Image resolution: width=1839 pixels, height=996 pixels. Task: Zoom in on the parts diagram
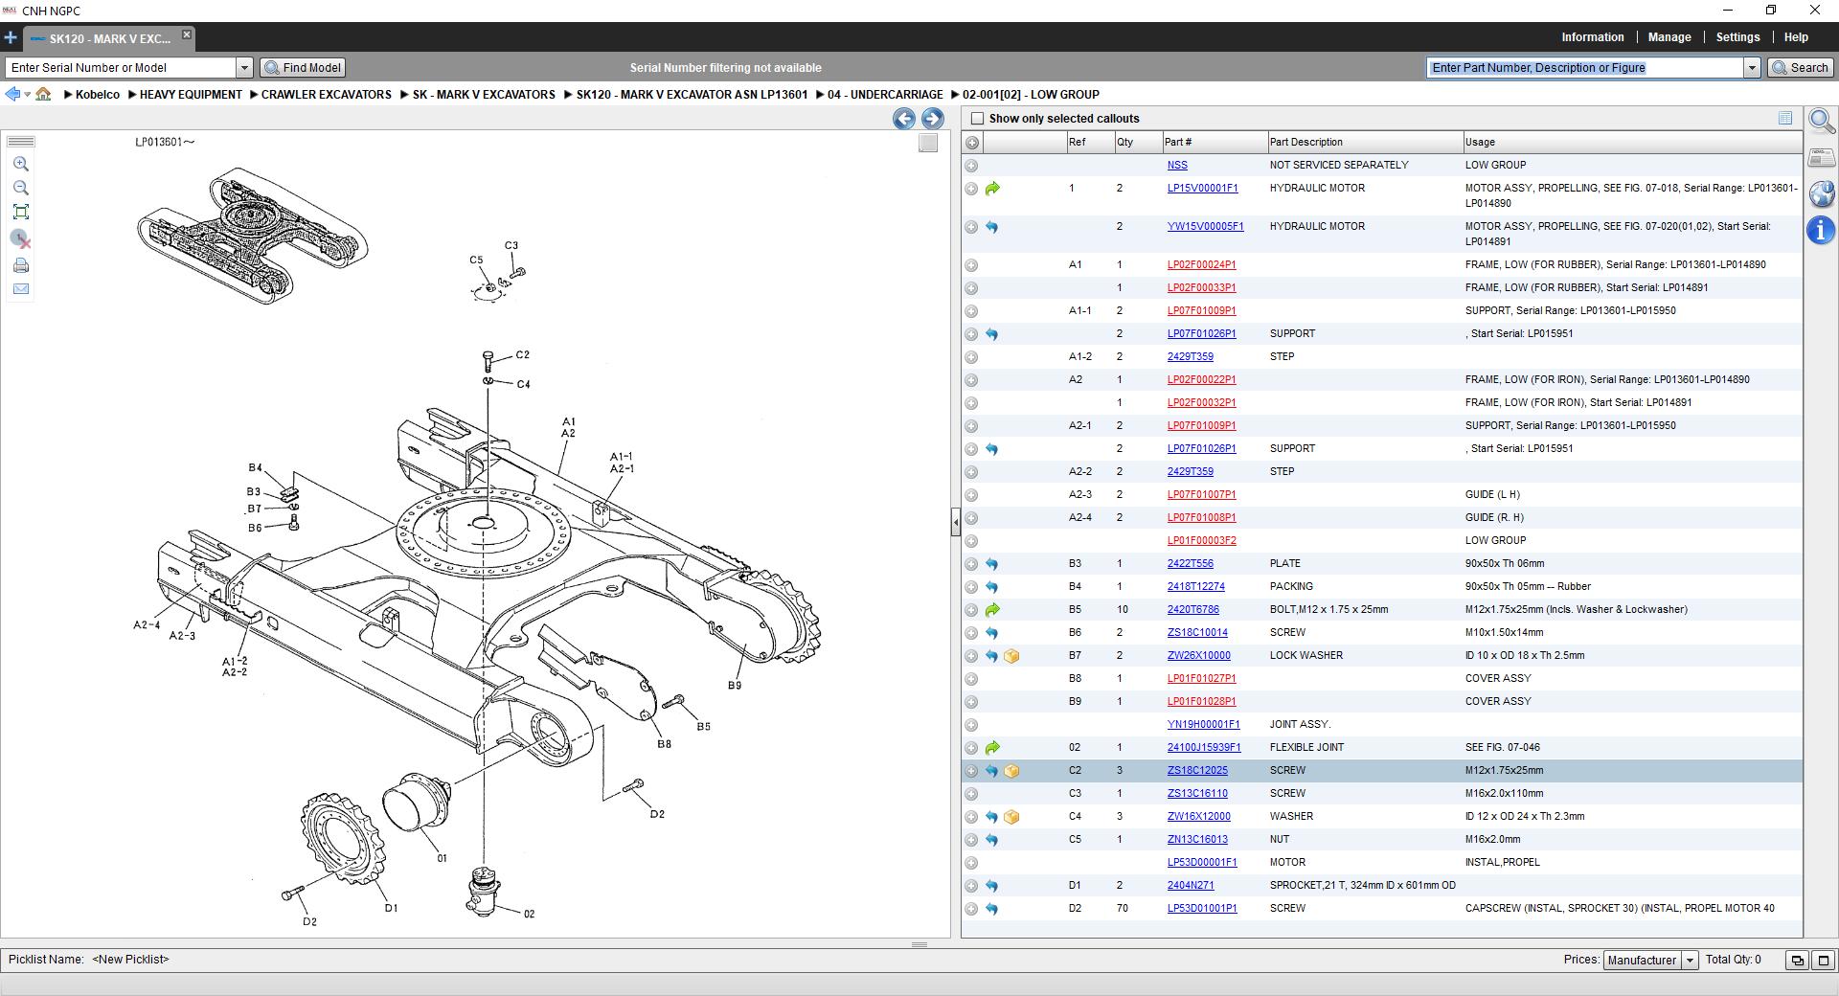[x=21, y=165]
